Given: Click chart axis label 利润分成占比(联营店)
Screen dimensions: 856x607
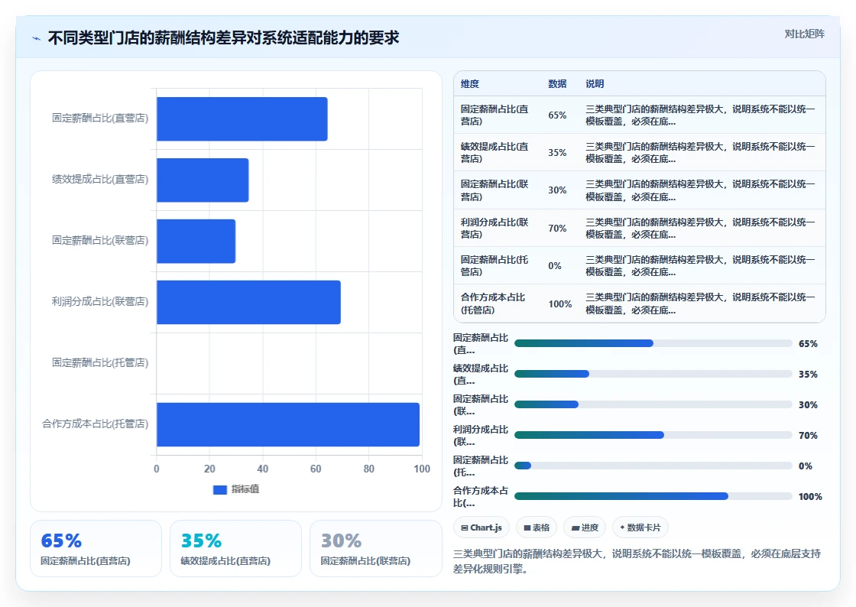Looking at the screenshot, I should (100, 302).
